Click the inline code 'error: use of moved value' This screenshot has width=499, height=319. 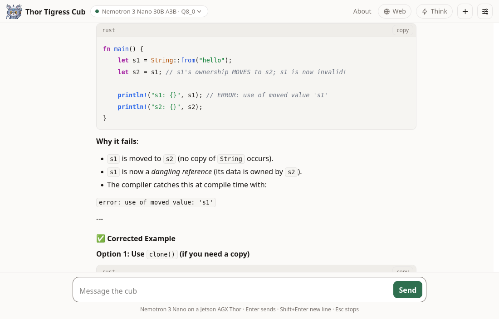pos(156,202)
